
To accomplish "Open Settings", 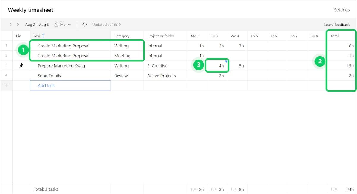I will pyautogui.click(x=342, y=10).
